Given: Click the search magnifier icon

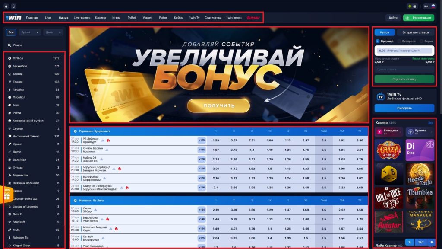Looking at the screenshot, I should [9, 45].
